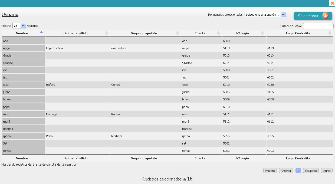Select the tomás name cell
Viewport: 335px width, 184px height.
click(23, 151)
